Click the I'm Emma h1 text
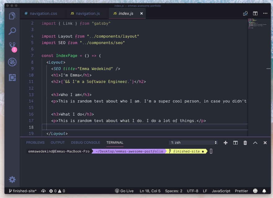The image size is (273, 198). pos(70,75)
